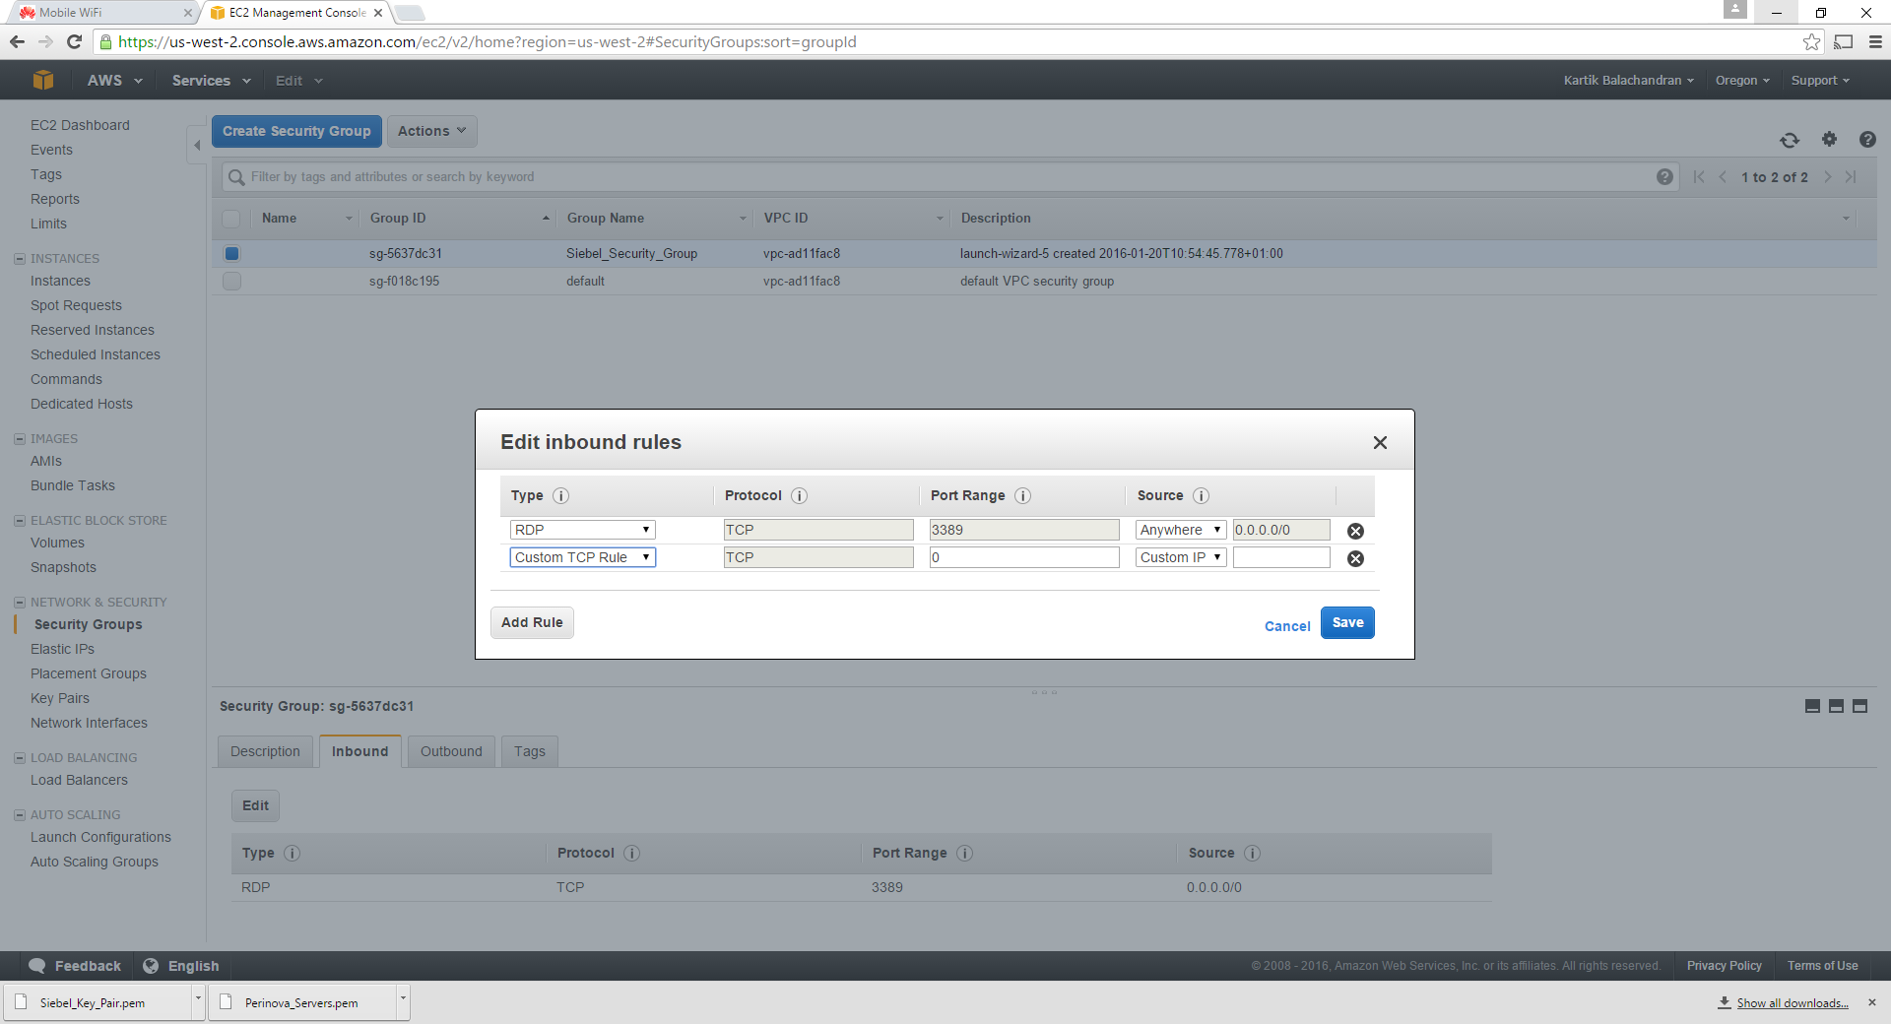1891x1024 pixels.
Task: Open the help question mark icon
Action: (1867, 140)
